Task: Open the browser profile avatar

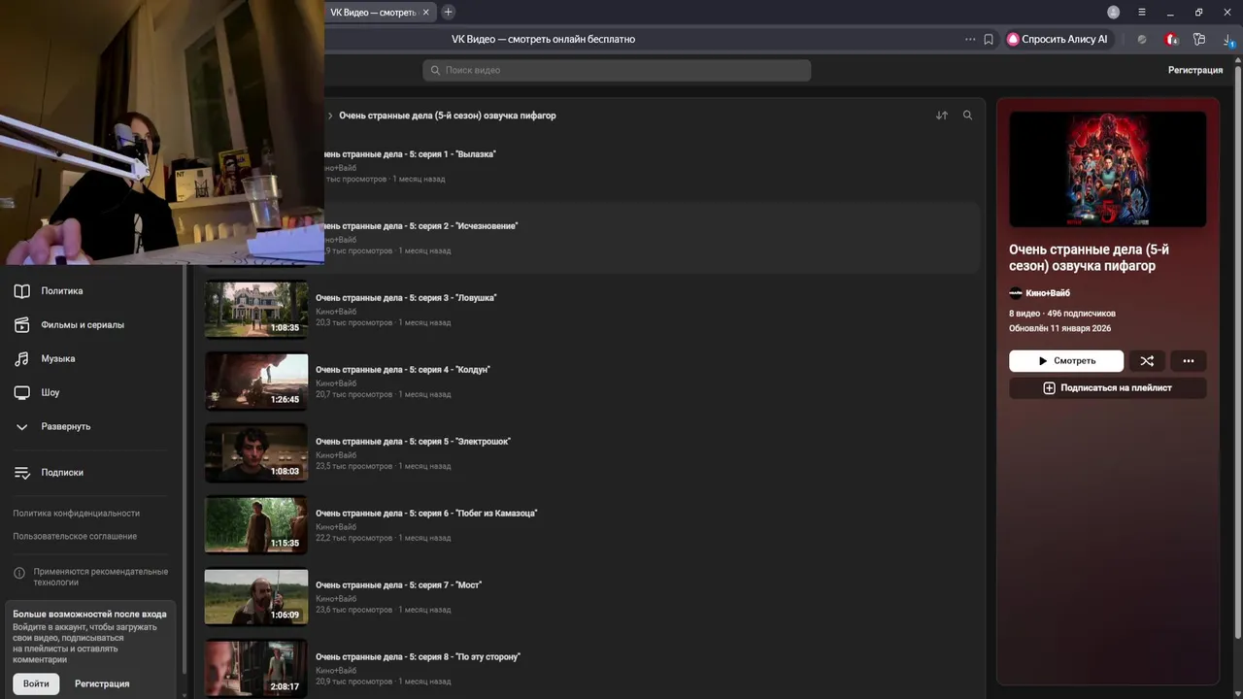Action: pyautogui.click(x=1114, y=13)
